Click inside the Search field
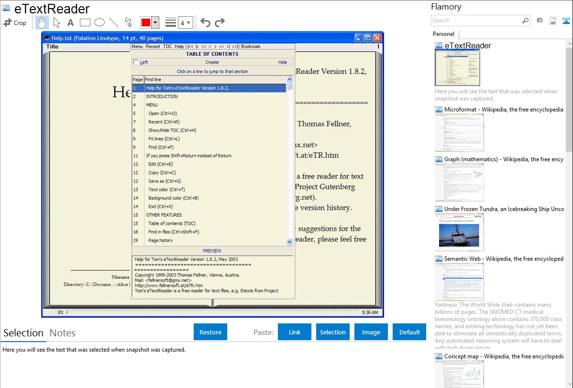 click(x=476, y=21)
